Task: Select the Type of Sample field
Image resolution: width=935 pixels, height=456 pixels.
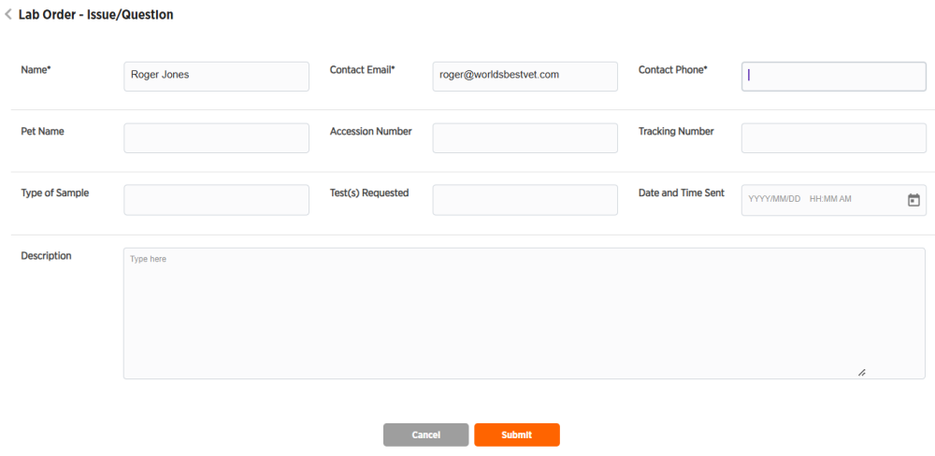Action: (x=217, y=200)
